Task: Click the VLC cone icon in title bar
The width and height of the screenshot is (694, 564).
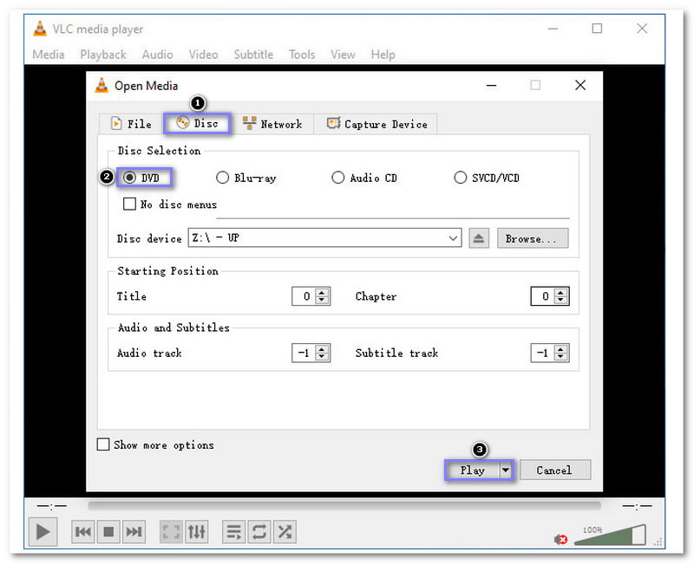Action: coord(40,29)
